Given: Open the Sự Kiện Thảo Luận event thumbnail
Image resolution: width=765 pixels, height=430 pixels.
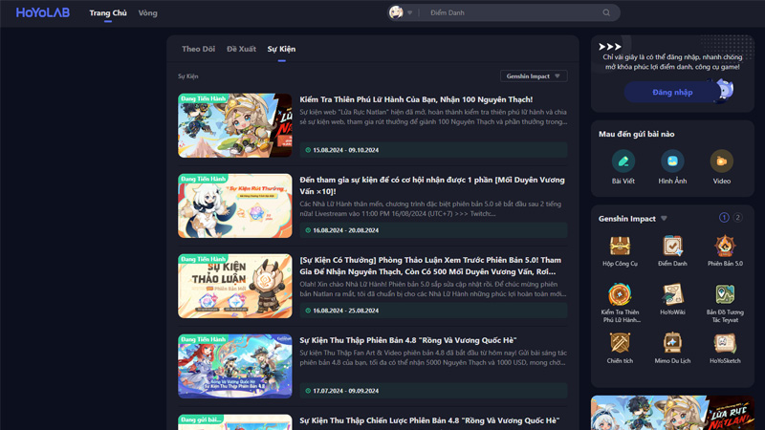Looking at the screenshot, I should point(235,287).
